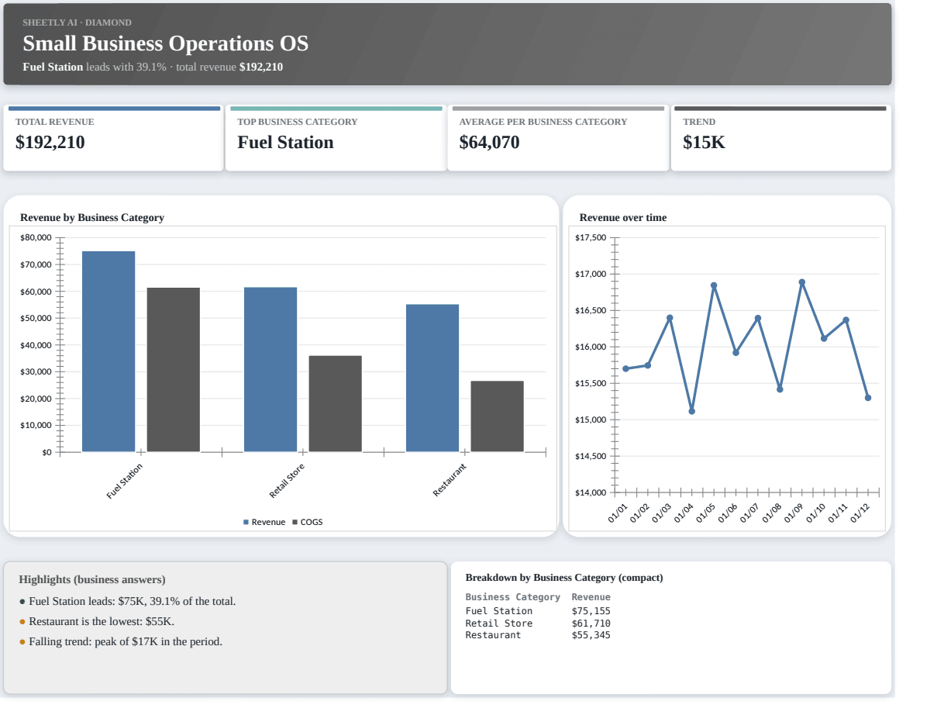Click the Trend card value $15K

click(x=704, y=143)
